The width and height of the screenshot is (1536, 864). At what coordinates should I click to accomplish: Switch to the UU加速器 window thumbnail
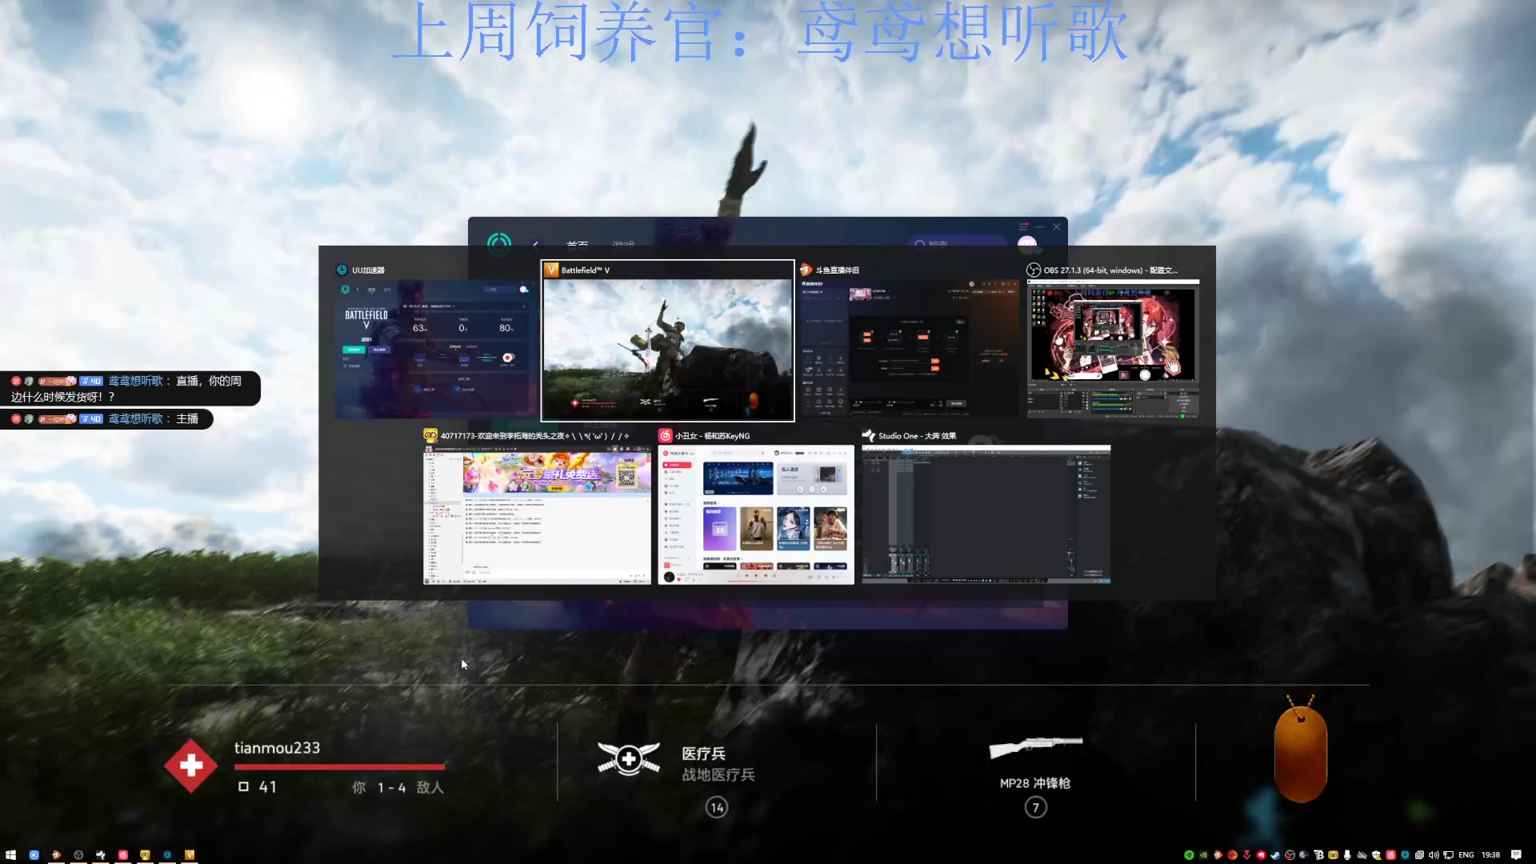point(436,350)
